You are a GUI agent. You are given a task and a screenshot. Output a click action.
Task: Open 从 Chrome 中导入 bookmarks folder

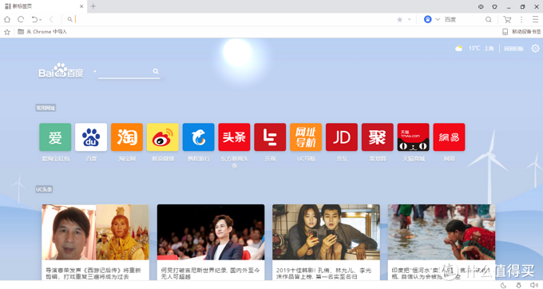[42, 31]
